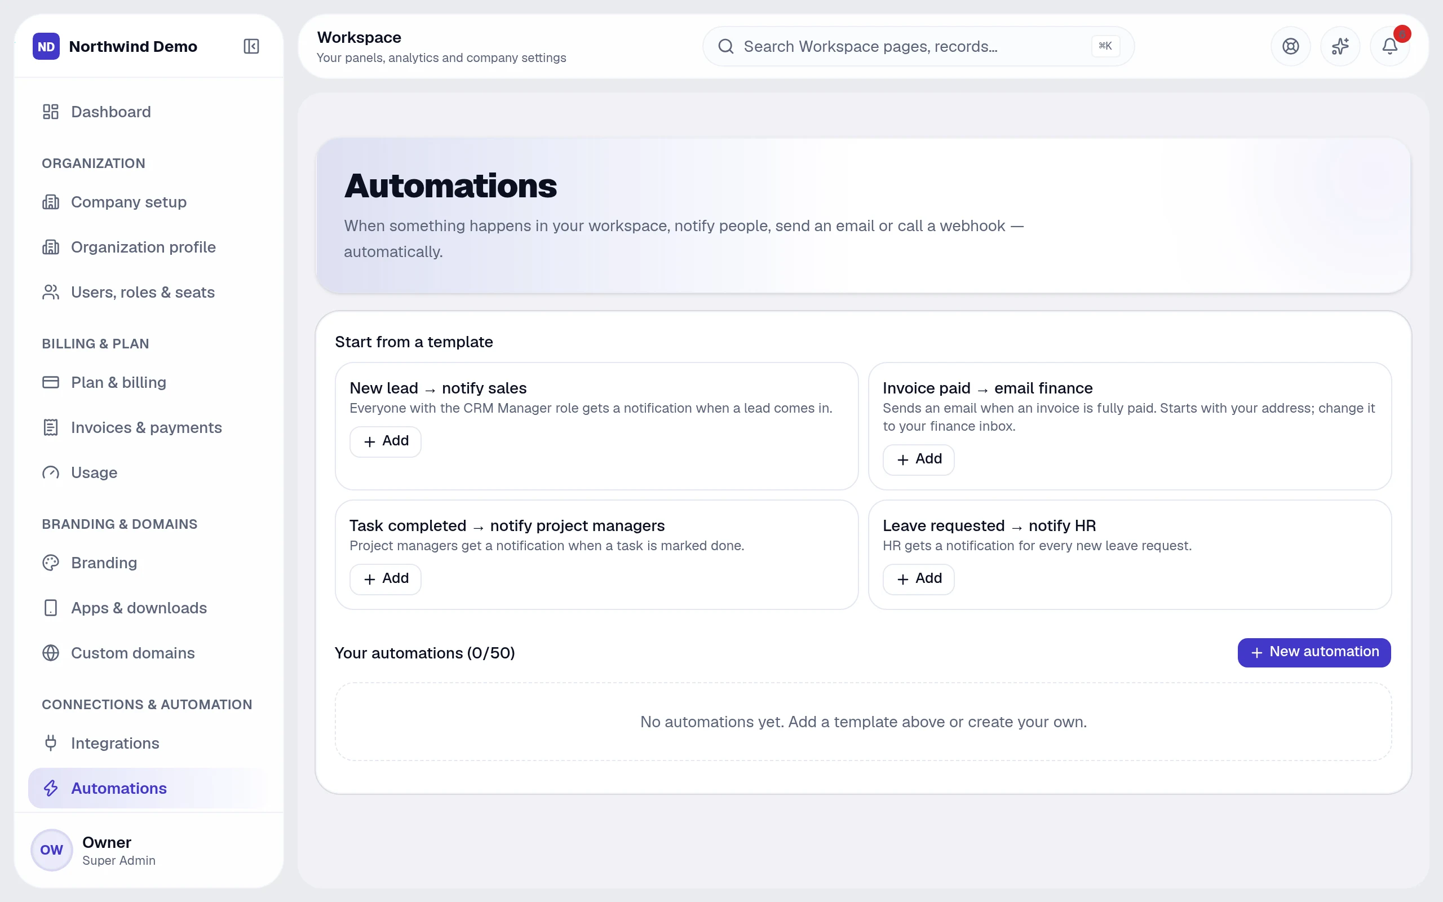Open Plan & billing page

tap(149, 382)
